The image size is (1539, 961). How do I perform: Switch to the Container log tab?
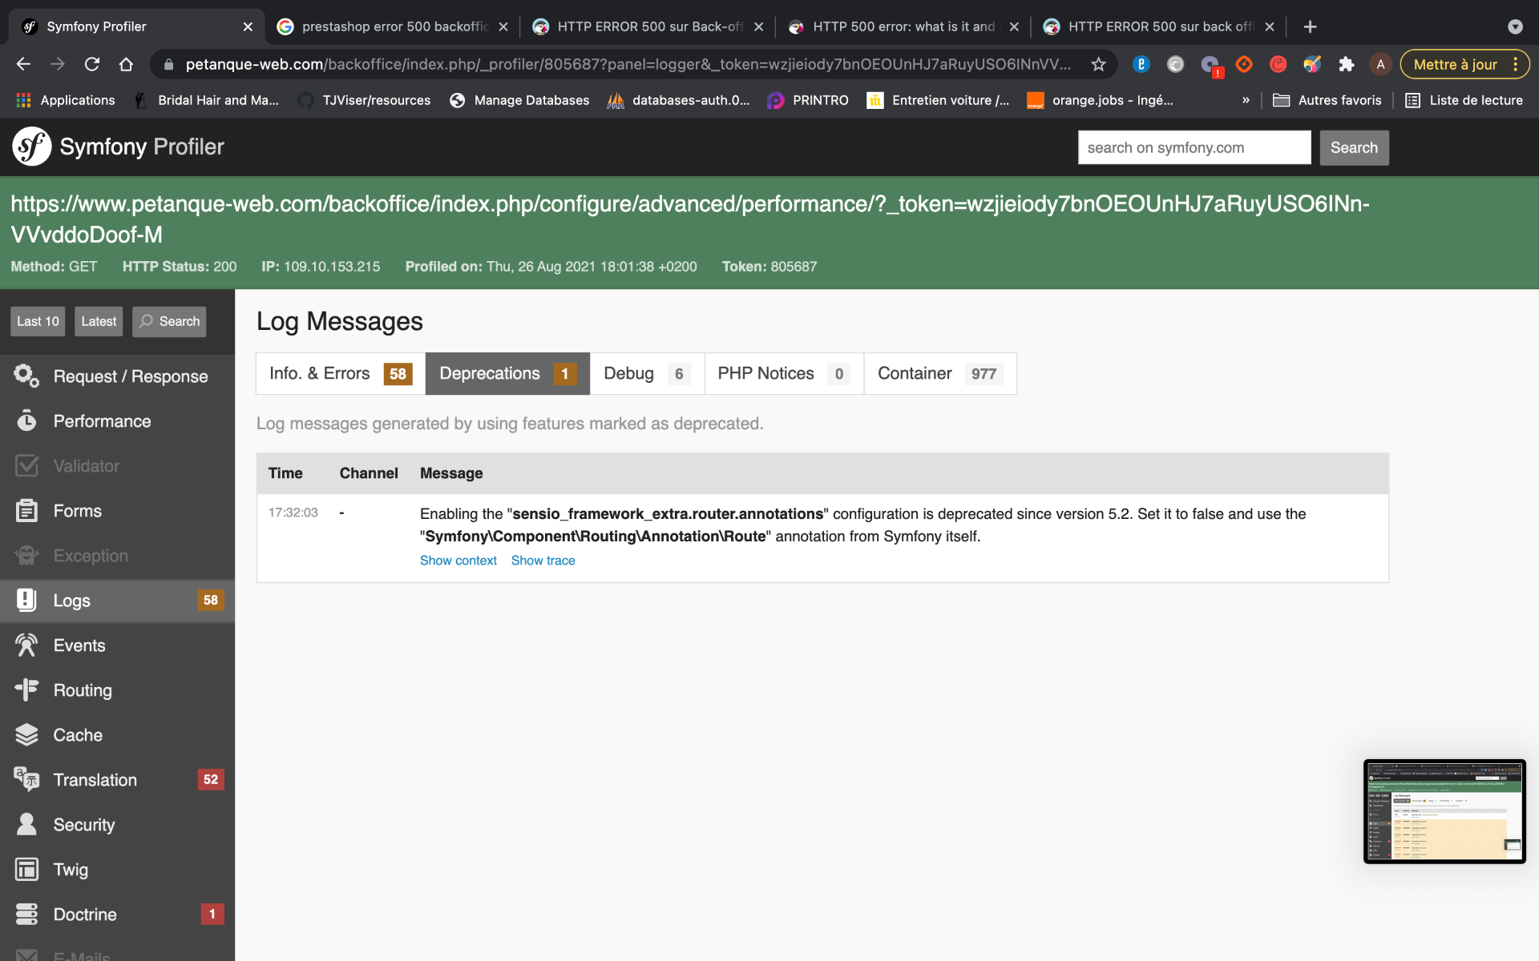point(939,373)
